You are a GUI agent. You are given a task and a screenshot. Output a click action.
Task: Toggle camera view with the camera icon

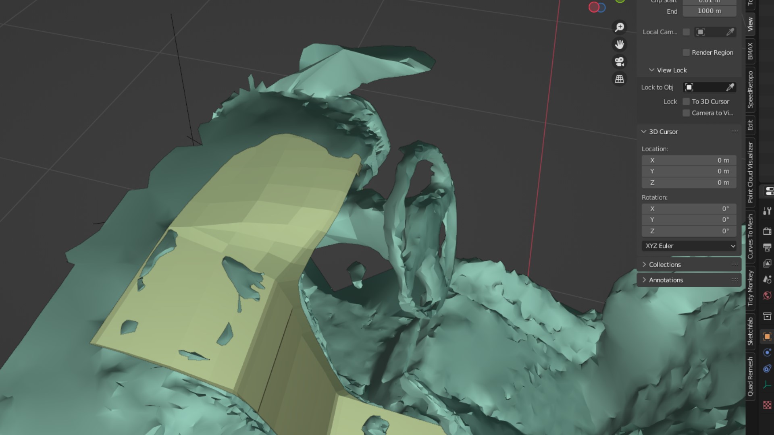[x=620, y=62]
